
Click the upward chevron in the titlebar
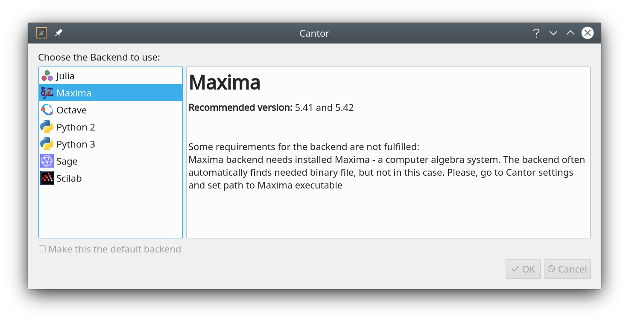[570, 33]
